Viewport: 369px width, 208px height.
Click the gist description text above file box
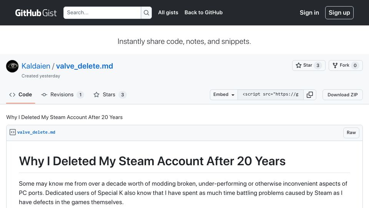pos(64,117)
